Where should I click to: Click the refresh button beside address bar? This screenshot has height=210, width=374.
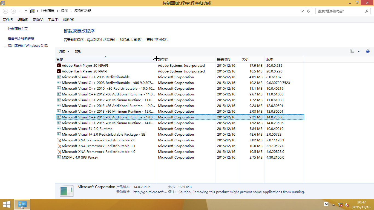coord(309,11)
